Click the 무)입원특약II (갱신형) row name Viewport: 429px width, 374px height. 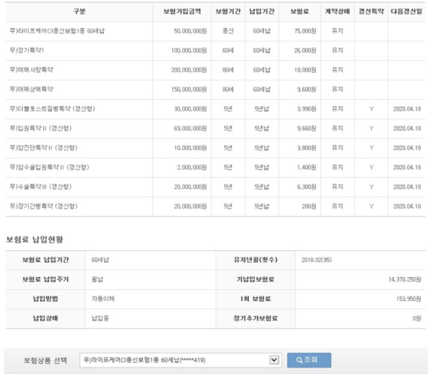(x=40, y=129)
